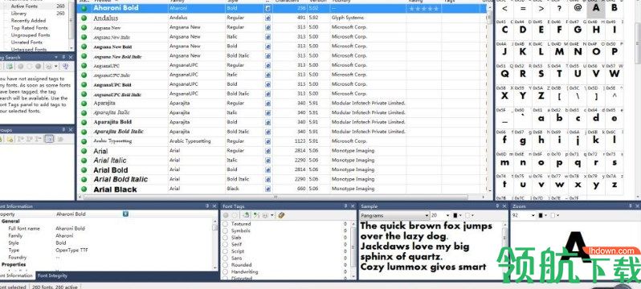This screenshot has height=289, width=641.
Task: Pin the Sample panel
Action: pos(497,206)
